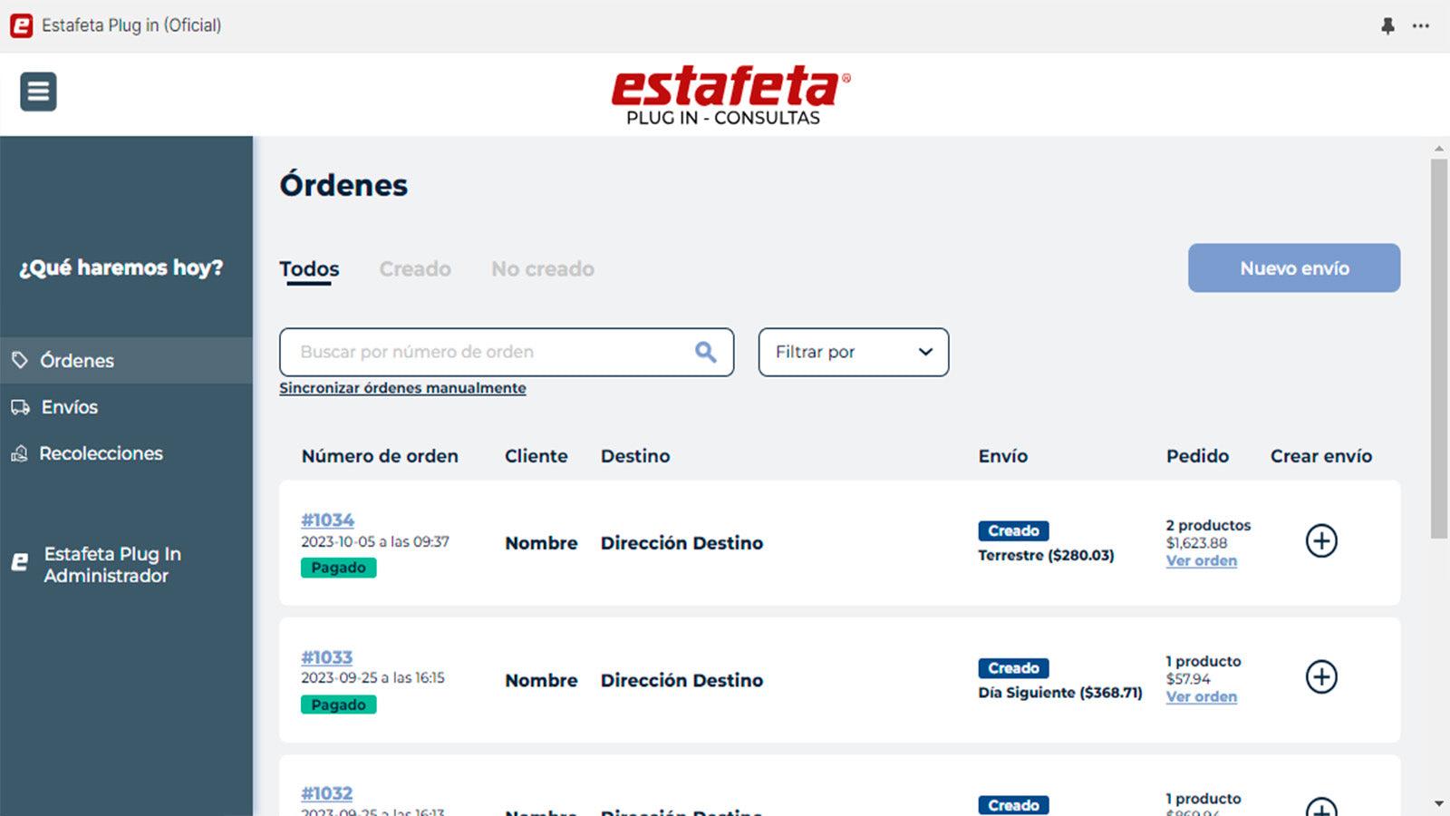Select the Órdenes section in sidebar
The height and width of the screenshot is (816, 1450).
[77, 360]
